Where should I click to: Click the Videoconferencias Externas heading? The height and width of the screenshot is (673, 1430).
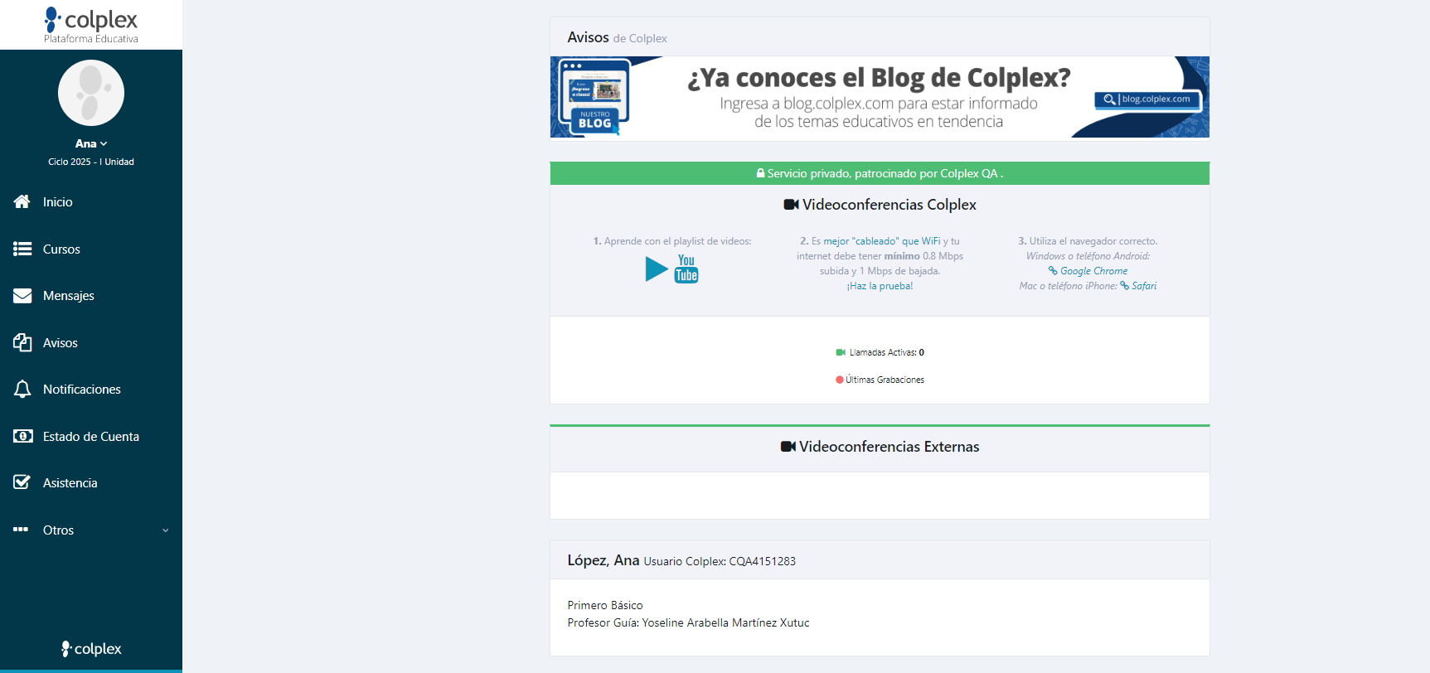click(x=889, y=447)
